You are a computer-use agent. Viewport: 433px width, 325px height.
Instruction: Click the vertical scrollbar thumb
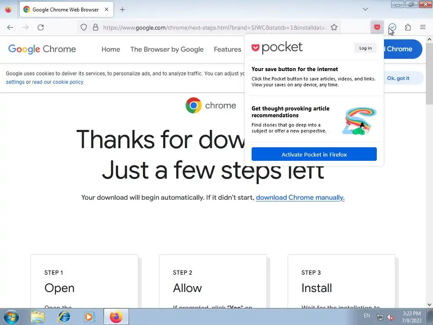coord(429,74)
